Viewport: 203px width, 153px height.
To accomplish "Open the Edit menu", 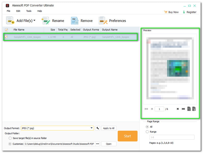I will (x=18, y=11).
